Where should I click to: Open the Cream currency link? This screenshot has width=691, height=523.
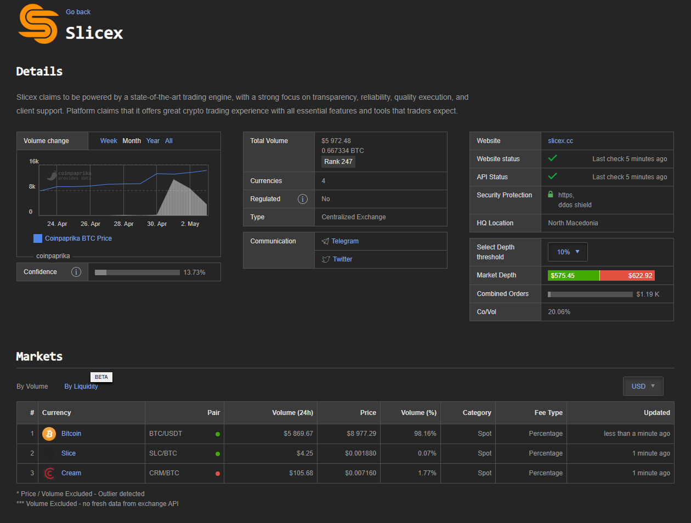(71, 473)
